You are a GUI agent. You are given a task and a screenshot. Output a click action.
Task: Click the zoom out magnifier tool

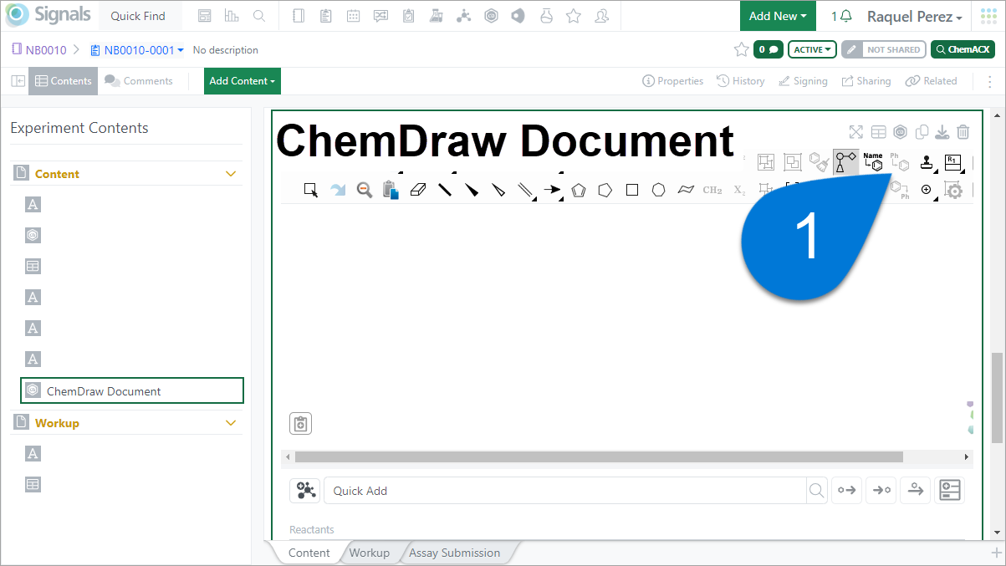[365, 190]
